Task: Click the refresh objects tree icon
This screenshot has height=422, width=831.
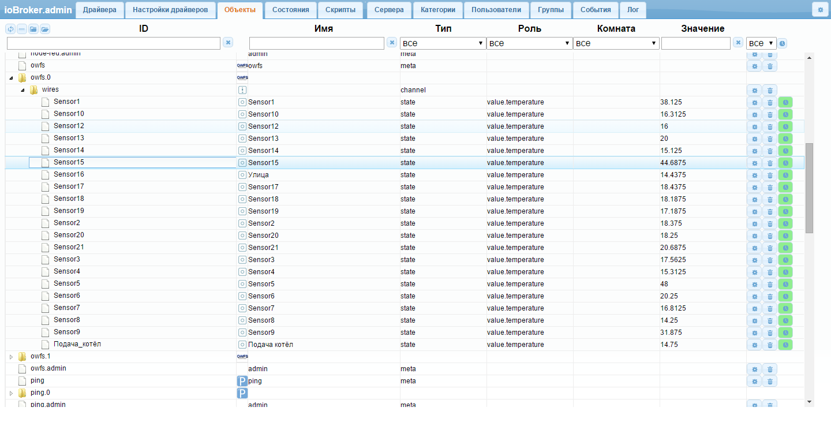Action: point(10,29)
